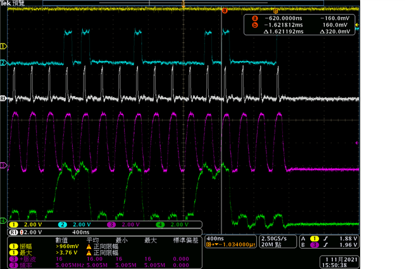This screenshot has width=405, height=269.
Task: Click the yellow trigger level arrow on right edge
Action: tap(357, 25)
